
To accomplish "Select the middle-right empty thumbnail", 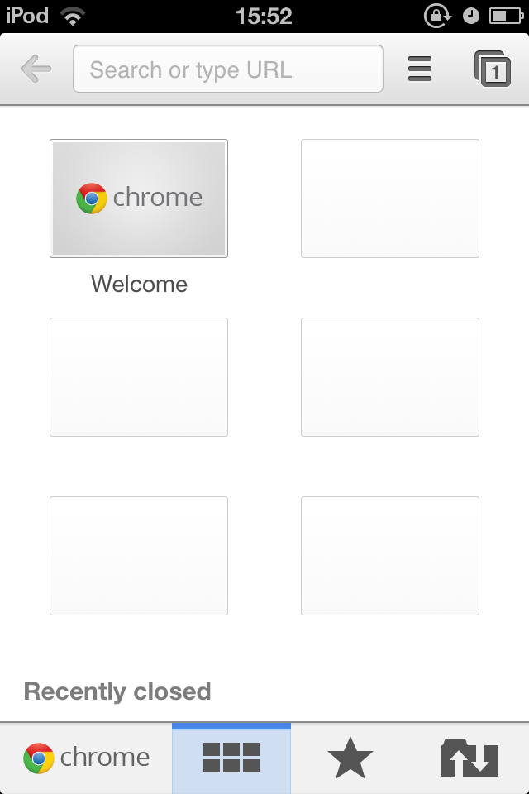I will [390, 377].
